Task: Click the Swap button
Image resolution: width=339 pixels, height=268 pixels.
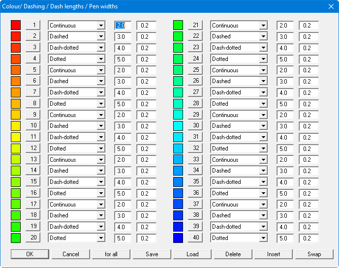Action: point(314,254)
